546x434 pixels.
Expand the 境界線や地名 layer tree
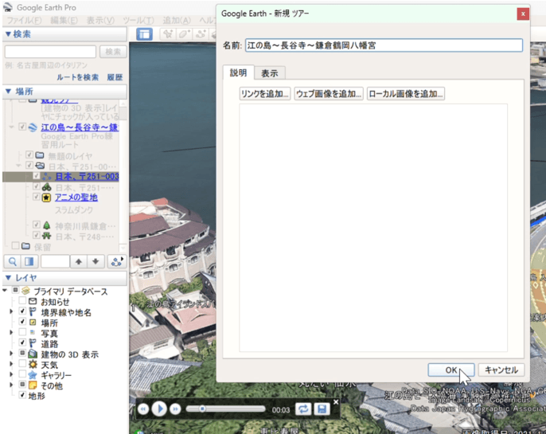click(x=10, y=312)
